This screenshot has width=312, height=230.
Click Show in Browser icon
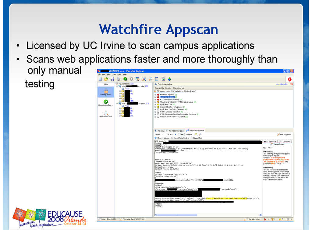pyautogui.click(x=156, y=138)
